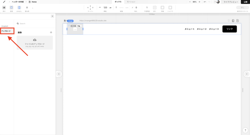Screen dimensions: 250x135
Task: Click メニュー3 in the header
Action: coord(214,29)
